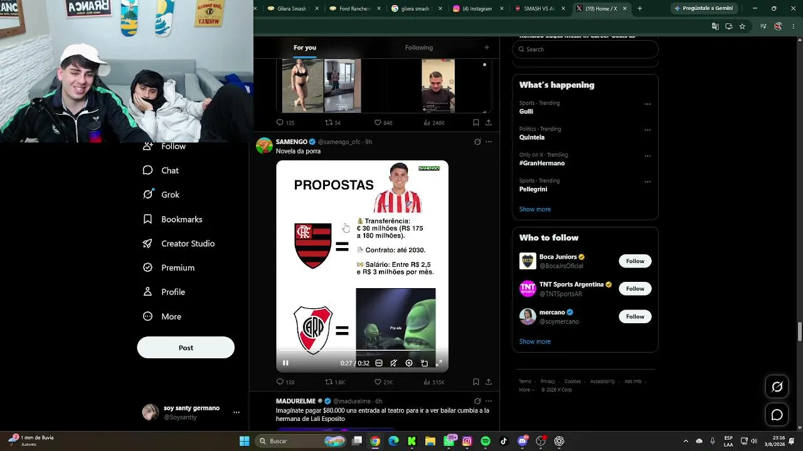Open Premium in the X sidebar
Image resolution: width=803 pixels, height=451 pixels.
point(169,267)
